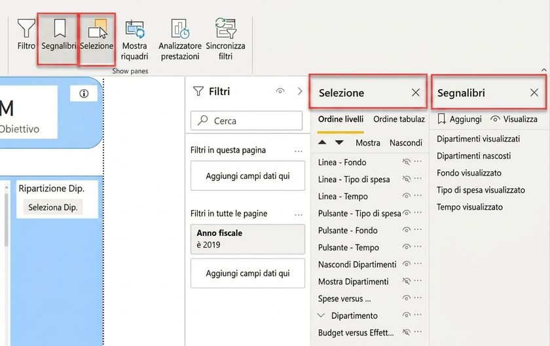
Task: Add a bookmark with Aggiungi
Action: 460,119
